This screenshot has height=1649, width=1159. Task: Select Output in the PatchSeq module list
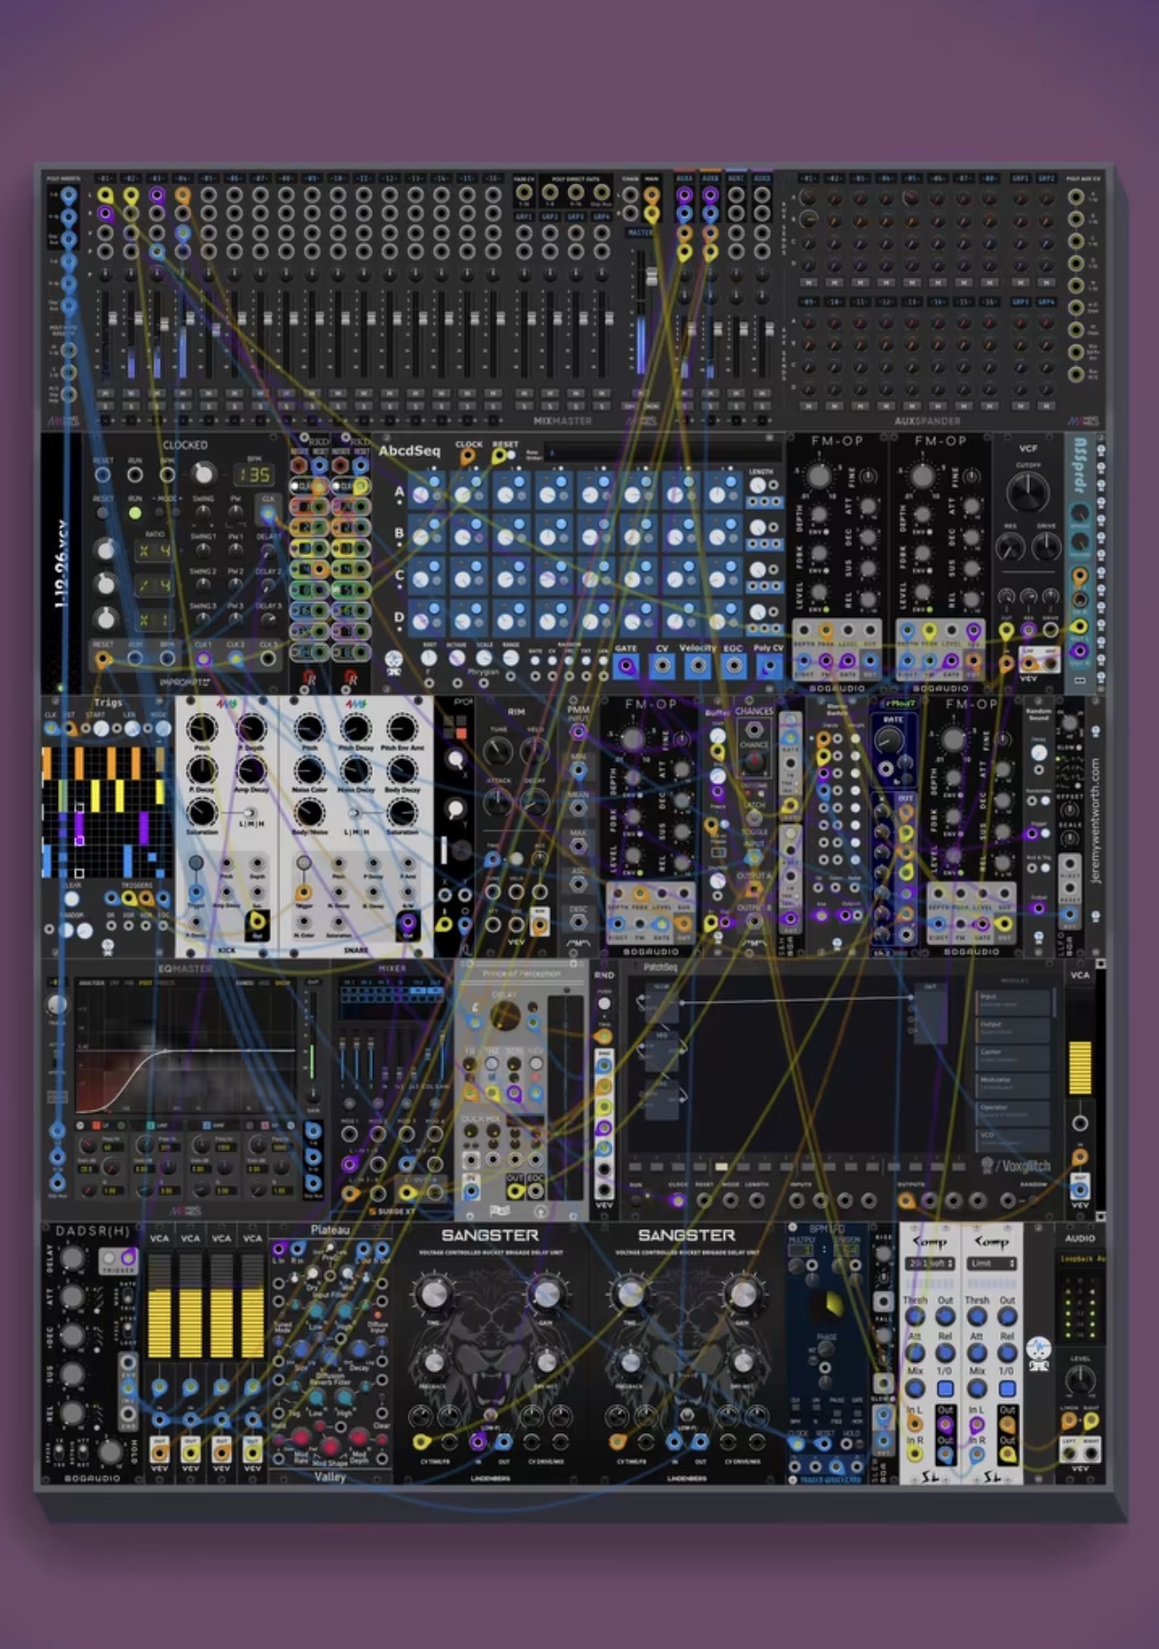pyautogui.click(x=1015, y=1029)
